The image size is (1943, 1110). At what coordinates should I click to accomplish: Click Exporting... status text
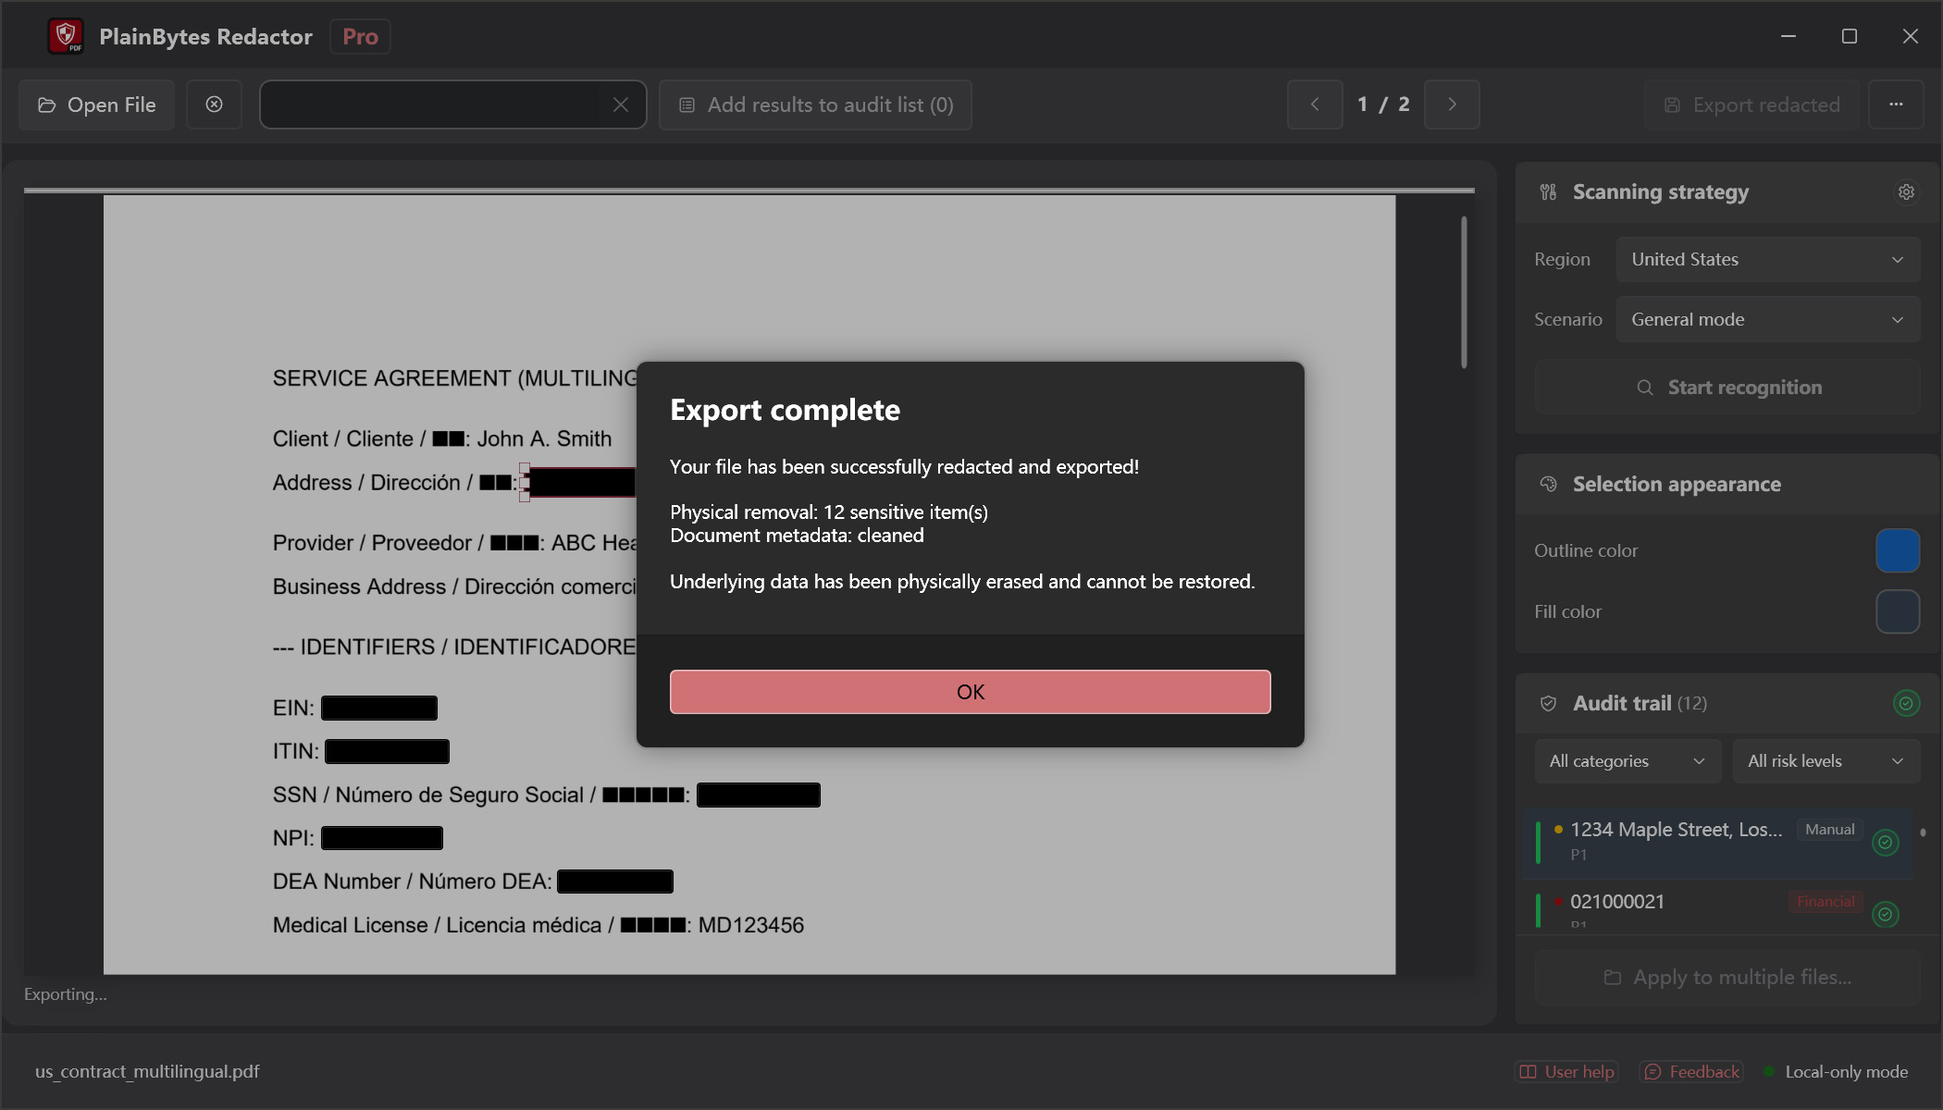pyautogui.click(x=66, y=994)
